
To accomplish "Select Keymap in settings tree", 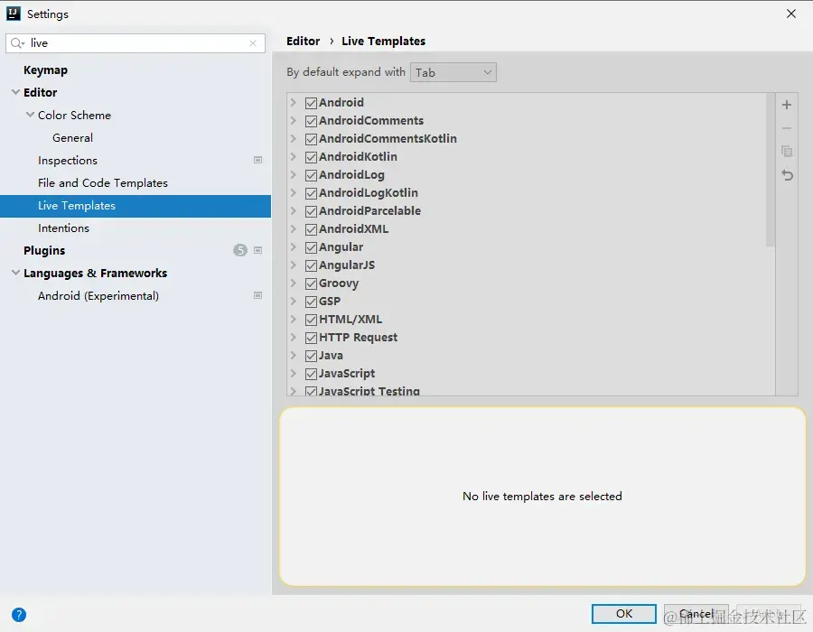I will [x=46, y=70].
